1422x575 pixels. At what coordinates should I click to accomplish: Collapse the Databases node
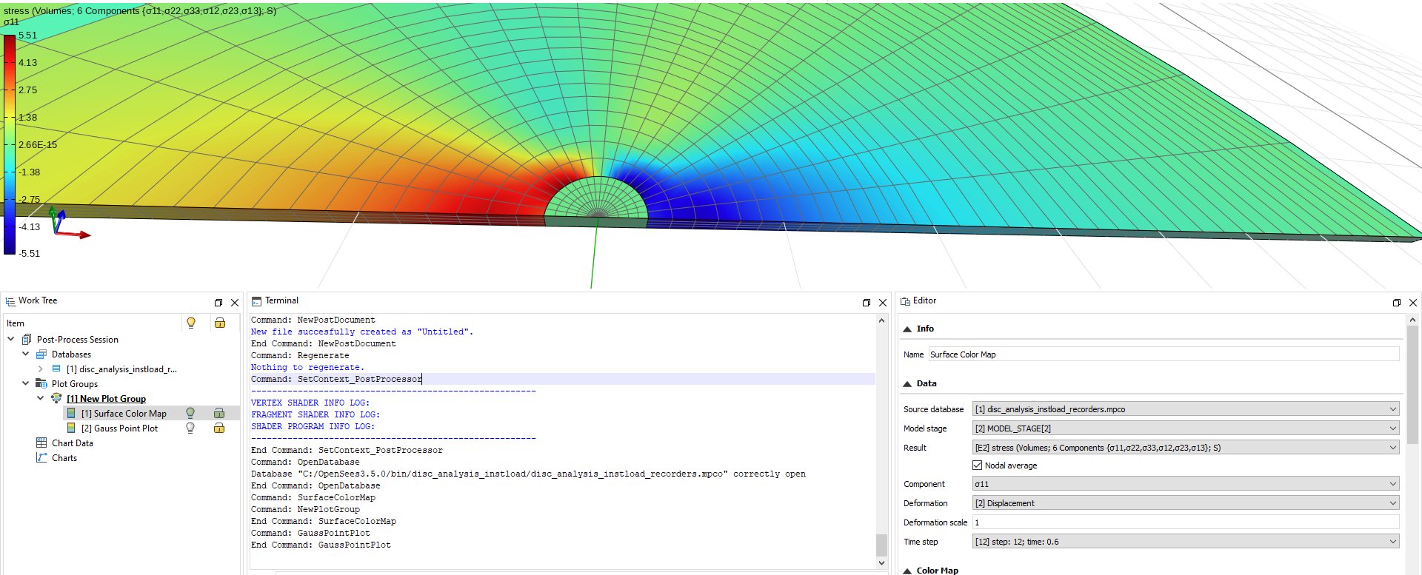click(26, 354)
